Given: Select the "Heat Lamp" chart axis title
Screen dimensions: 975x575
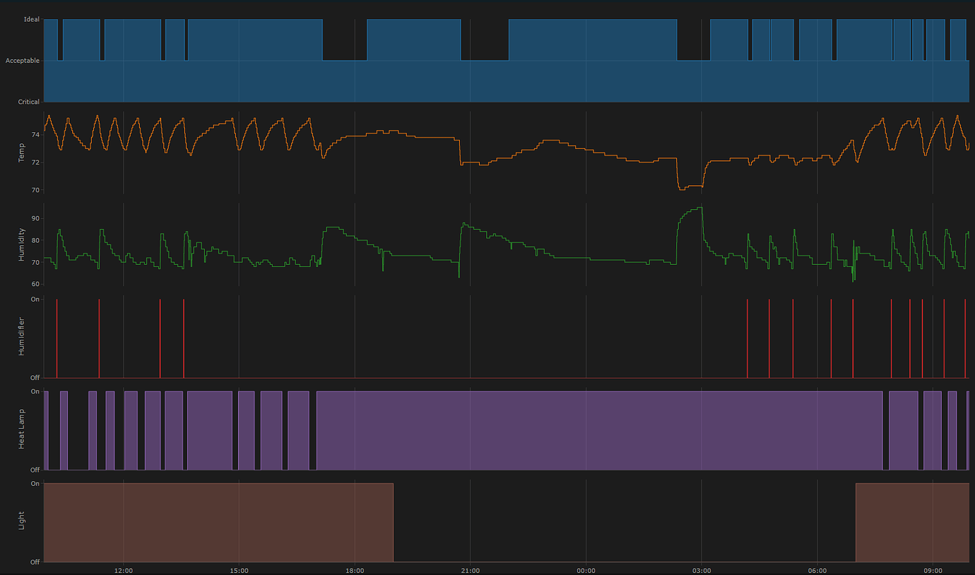Looking at the screenshot, I should [x=22, y=430].
